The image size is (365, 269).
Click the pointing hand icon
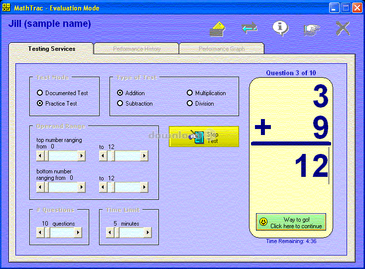click(312, 29)
